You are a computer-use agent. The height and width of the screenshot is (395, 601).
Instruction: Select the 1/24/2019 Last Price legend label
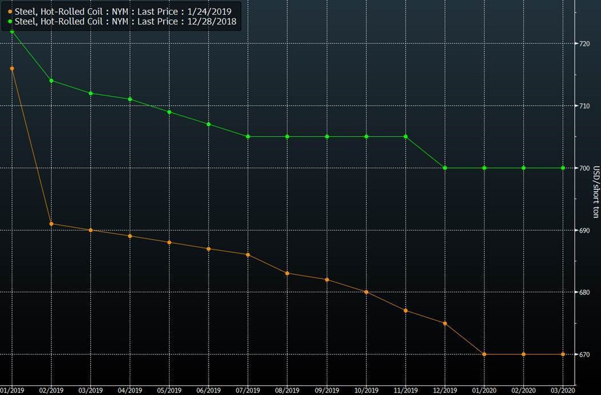[x=123, y=11]
